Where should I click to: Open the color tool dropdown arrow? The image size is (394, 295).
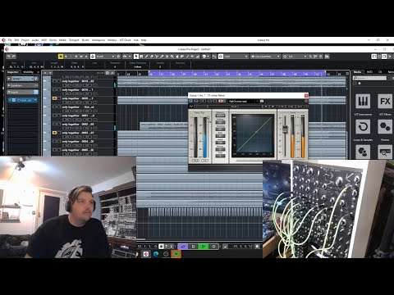pyautogui.click(x=208, y=57)
